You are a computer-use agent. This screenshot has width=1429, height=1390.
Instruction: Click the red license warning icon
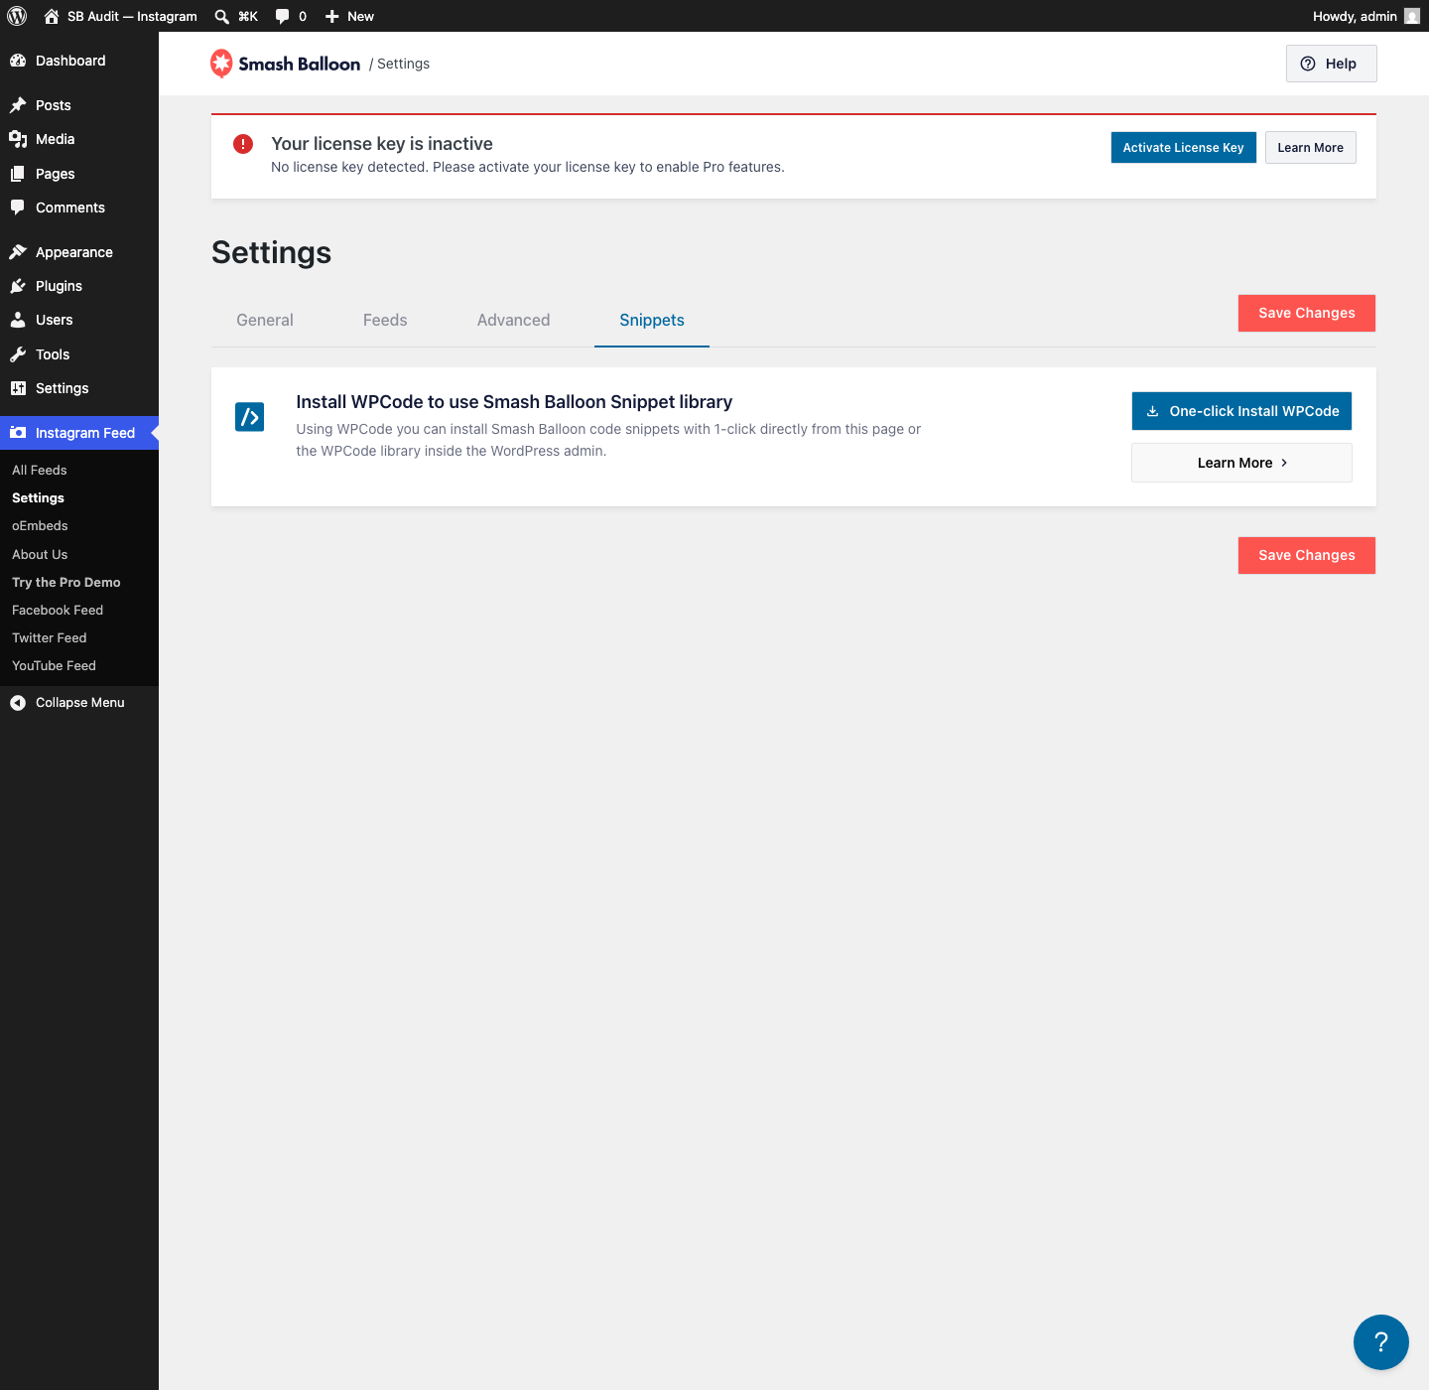tap(243, 144)
